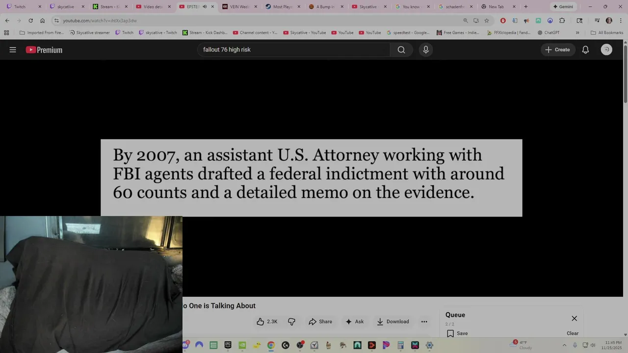The width and height of the screenshot is (628, 353).
Task: Close the Queue panel
Action: click(x=575, y=319)
